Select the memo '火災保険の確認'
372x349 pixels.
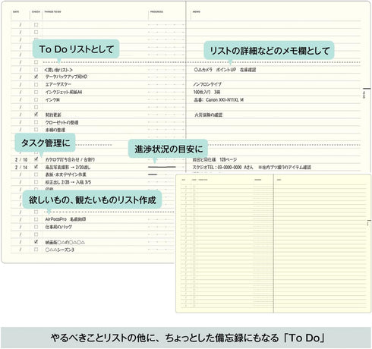tap(208, 115)
